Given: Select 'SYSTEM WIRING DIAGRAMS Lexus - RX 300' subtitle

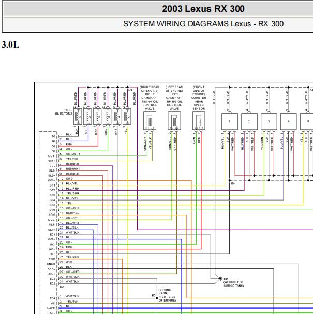Looking at the screenshot, I should point(203,24).
